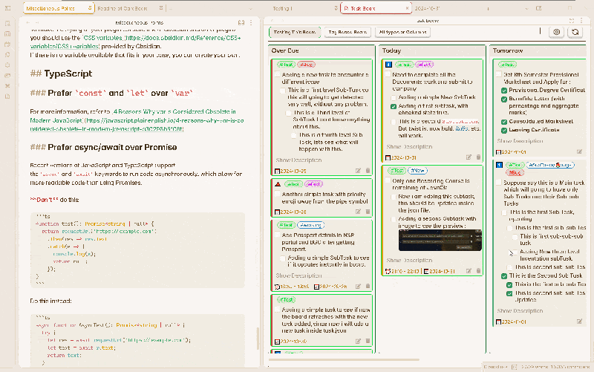The image size is (594, 372).
Task: Expand Show Description on '8th Semester' card
Action: pyautogui.click(x=520, y=141)
